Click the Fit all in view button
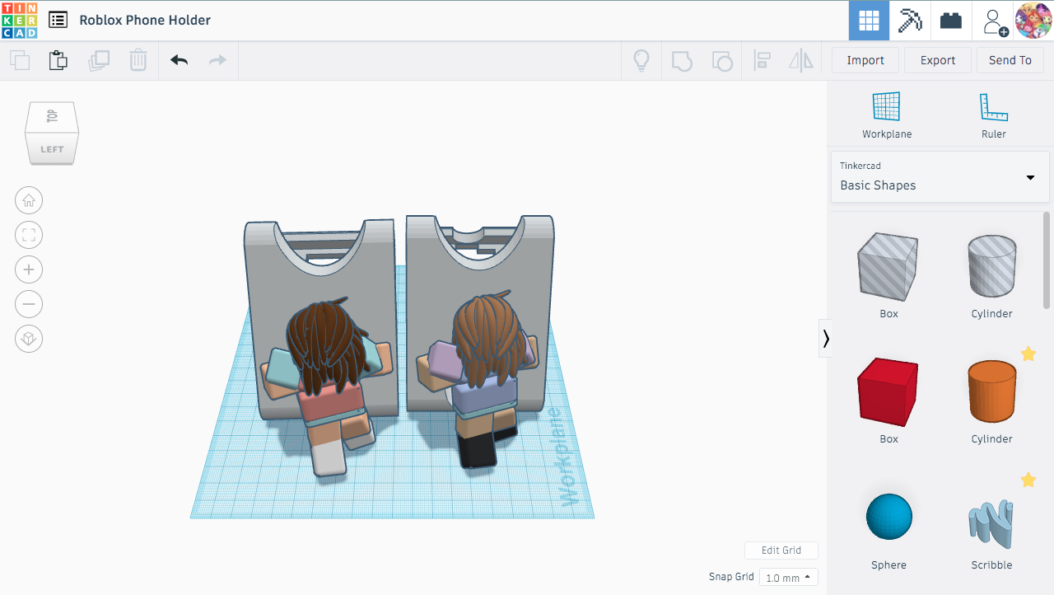Image resolution: width=1054 pixels, height=595 pixels. pos(29,235)
